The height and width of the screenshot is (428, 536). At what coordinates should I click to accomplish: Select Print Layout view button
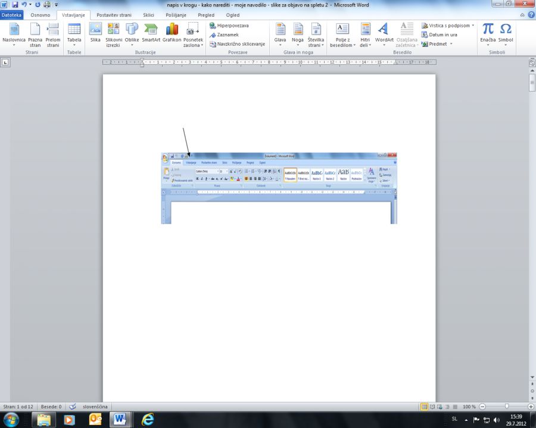(x=424, y=407)
